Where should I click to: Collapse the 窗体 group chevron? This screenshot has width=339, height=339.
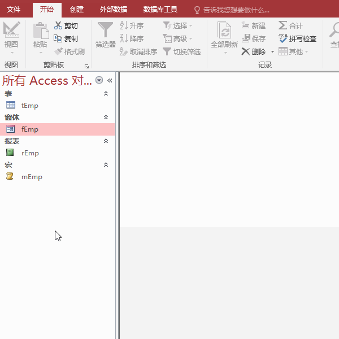pyautogui.click(x=106, y=117)
